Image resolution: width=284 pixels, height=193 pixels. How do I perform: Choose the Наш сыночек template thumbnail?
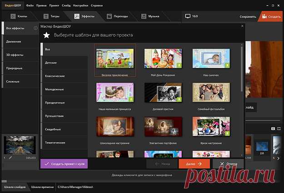coord(211,58)
